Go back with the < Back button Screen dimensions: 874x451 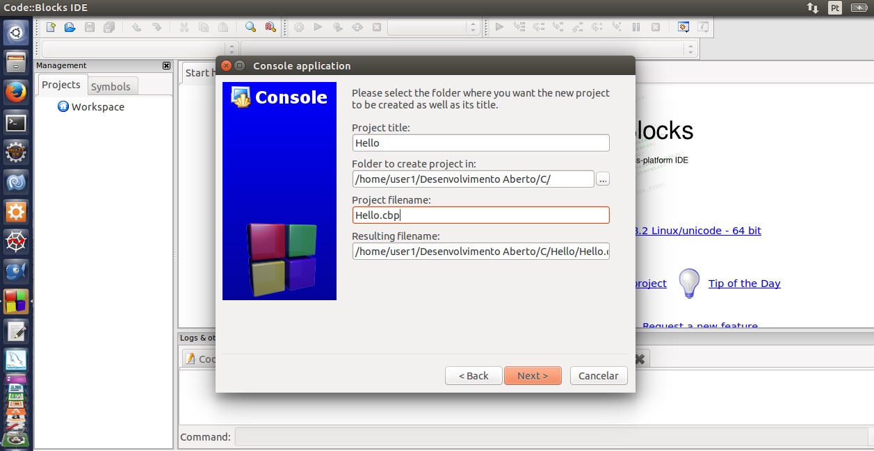474,375
